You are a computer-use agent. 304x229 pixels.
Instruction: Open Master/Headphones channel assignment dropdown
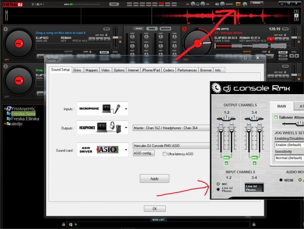click(x=171, y=128)
